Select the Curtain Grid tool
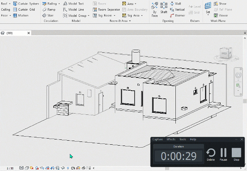 click(x=24, y=9)
